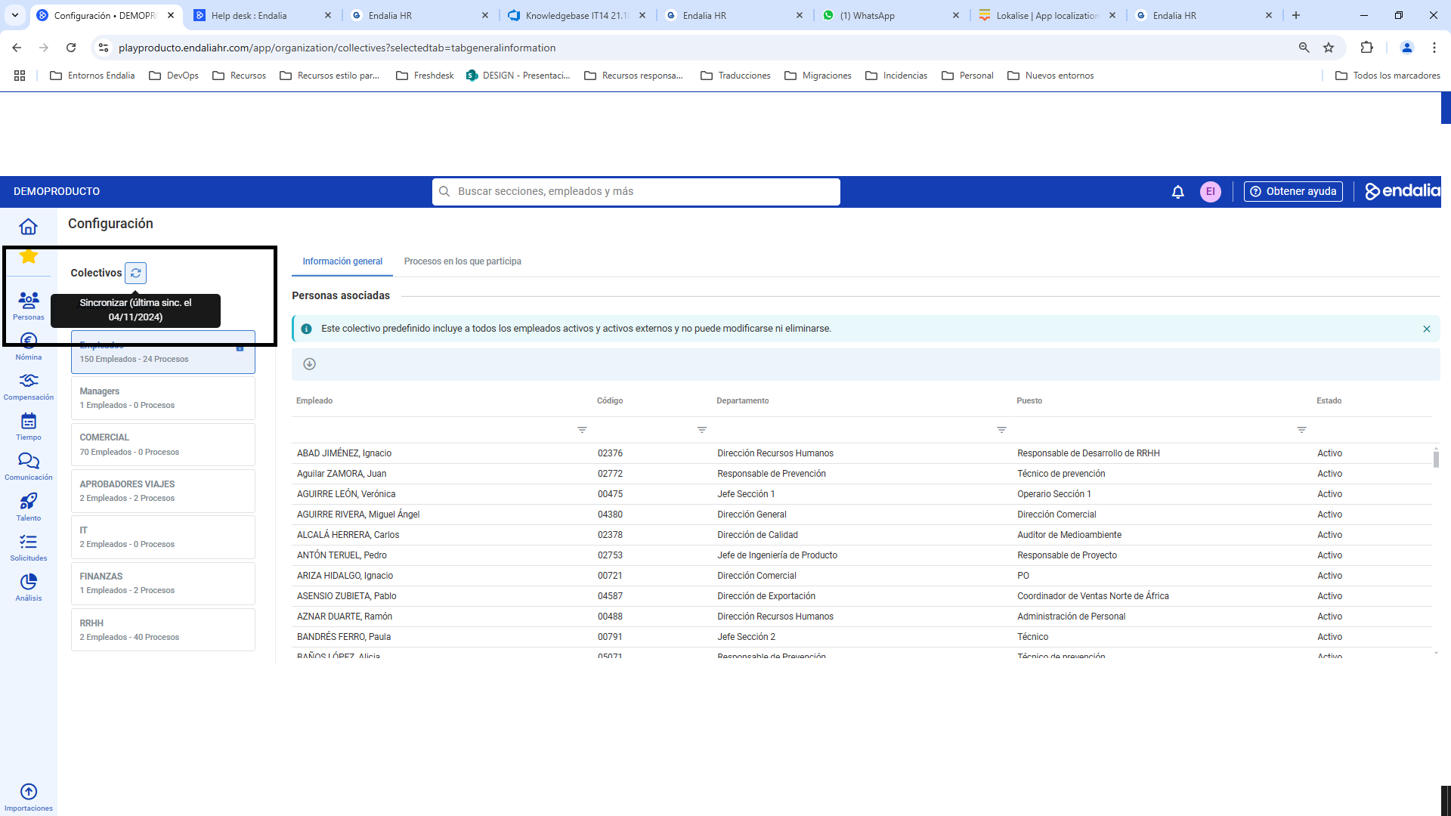Image resolution: width=1451 pixels, height=816 pixels.
Task: Select Información general tab
Action: [342, 261]
